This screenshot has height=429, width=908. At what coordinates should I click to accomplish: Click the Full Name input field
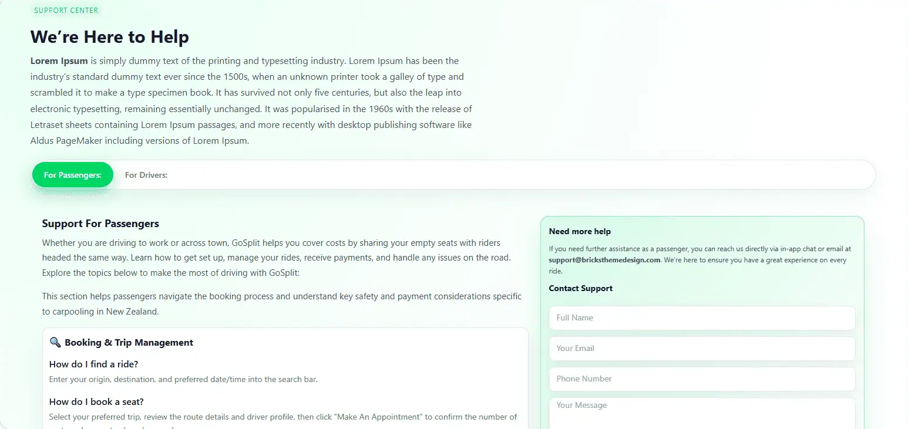[702, 318]
